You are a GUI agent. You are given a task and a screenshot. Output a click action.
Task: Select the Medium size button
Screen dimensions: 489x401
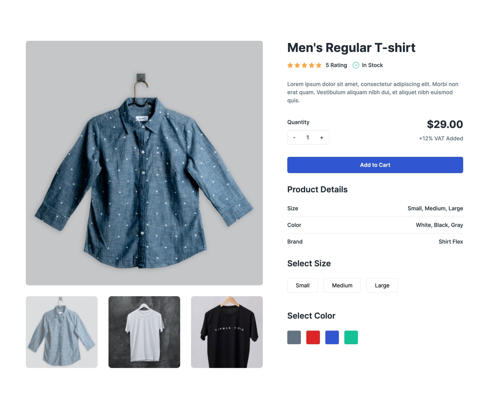coord(341,285)
